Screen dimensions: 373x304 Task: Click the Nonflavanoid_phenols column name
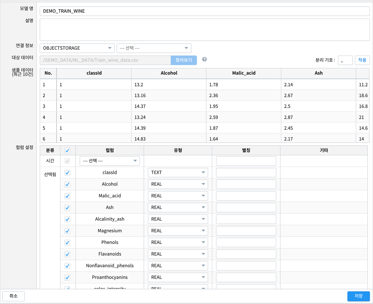tap(110, 266)
